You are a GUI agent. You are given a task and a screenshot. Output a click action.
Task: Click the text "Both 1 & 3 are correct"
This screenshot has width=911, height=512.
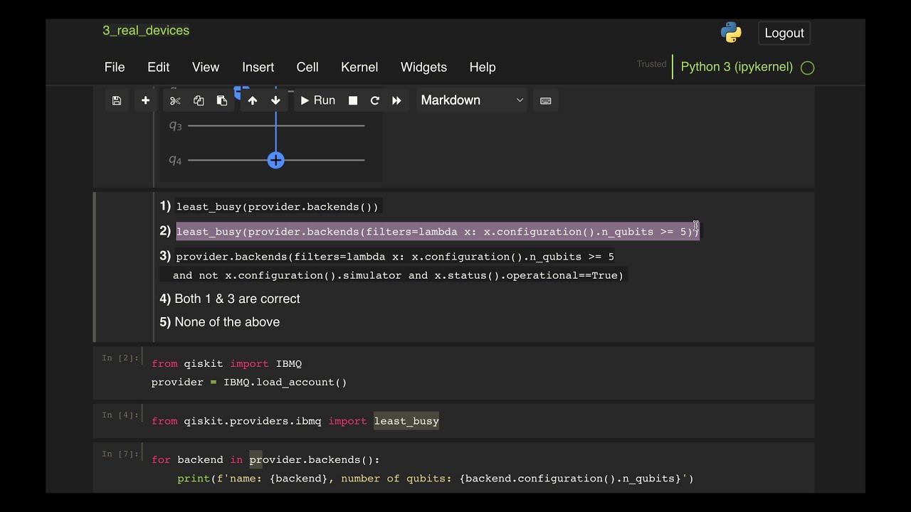point(237,299)
